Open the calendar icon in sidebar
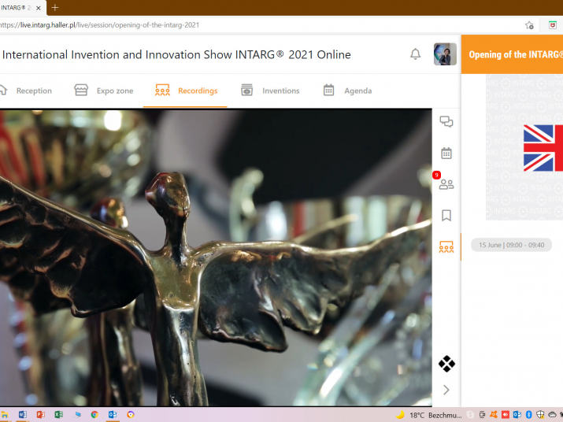This screenshot has width=563, height=422. tap(446, 154)
